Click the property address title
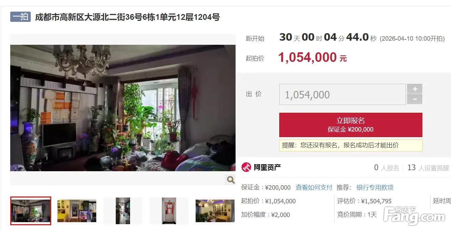 pos(127,17)
